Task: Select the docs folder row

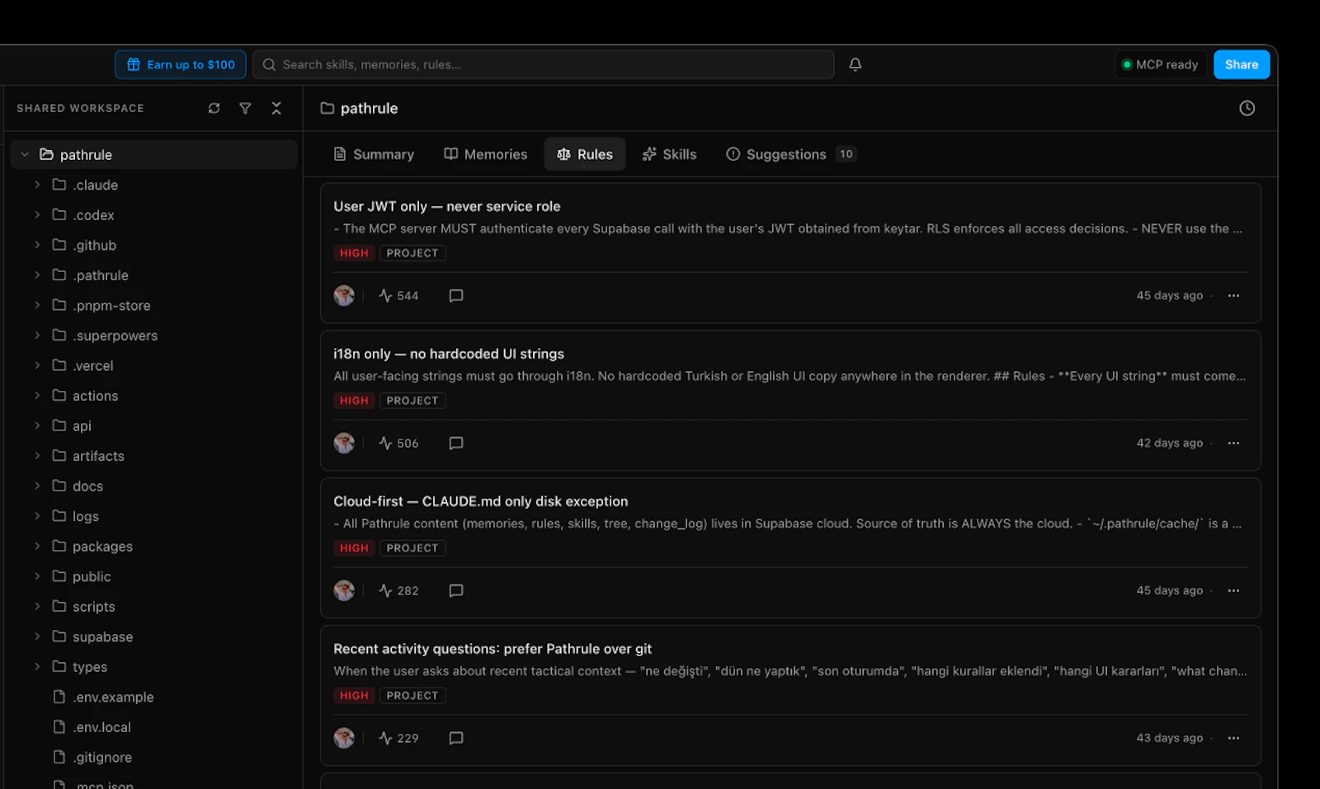Action: click(x=154, y=486)
